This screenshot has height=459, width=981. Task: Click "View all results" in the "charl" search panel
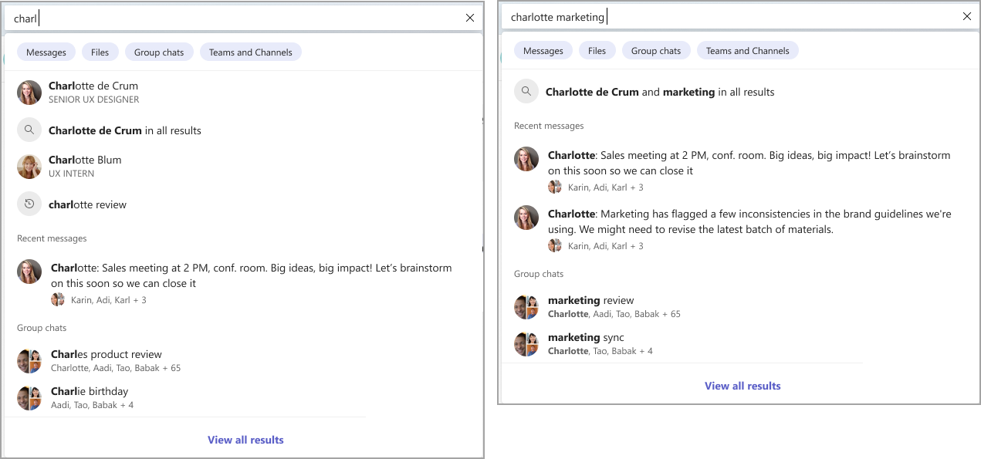pos(245,440)
